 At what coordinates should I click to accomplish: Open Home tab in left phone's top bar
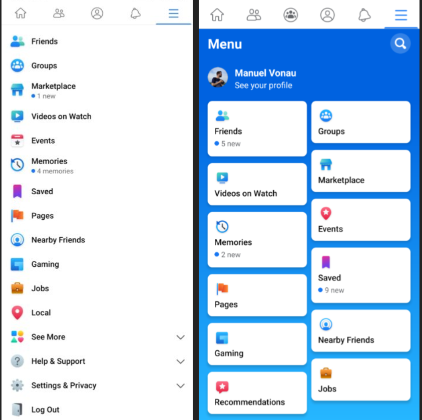tap(21, 13)
